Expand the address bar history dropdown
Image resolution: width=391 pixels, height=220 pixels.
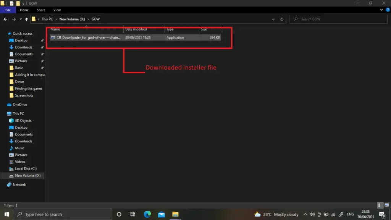273,19
